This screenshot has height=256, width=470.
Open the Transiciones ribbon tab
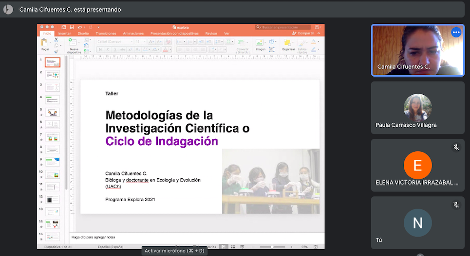point(106,34)
